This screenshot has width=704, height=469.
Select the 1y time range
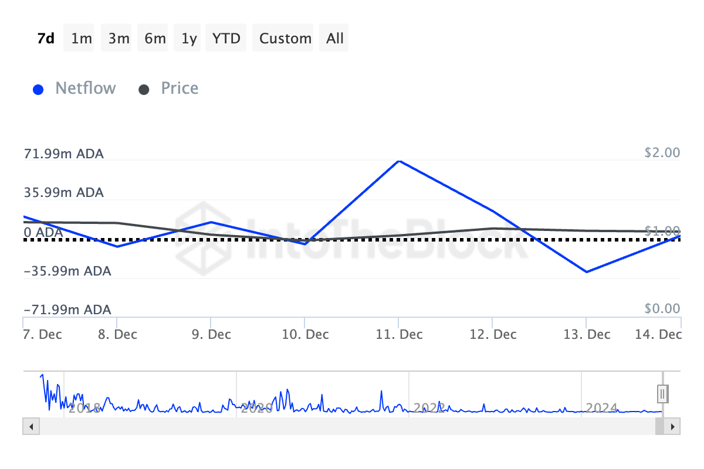187,38
